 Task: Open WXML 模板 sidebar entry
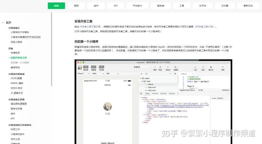tap(17, 83)
